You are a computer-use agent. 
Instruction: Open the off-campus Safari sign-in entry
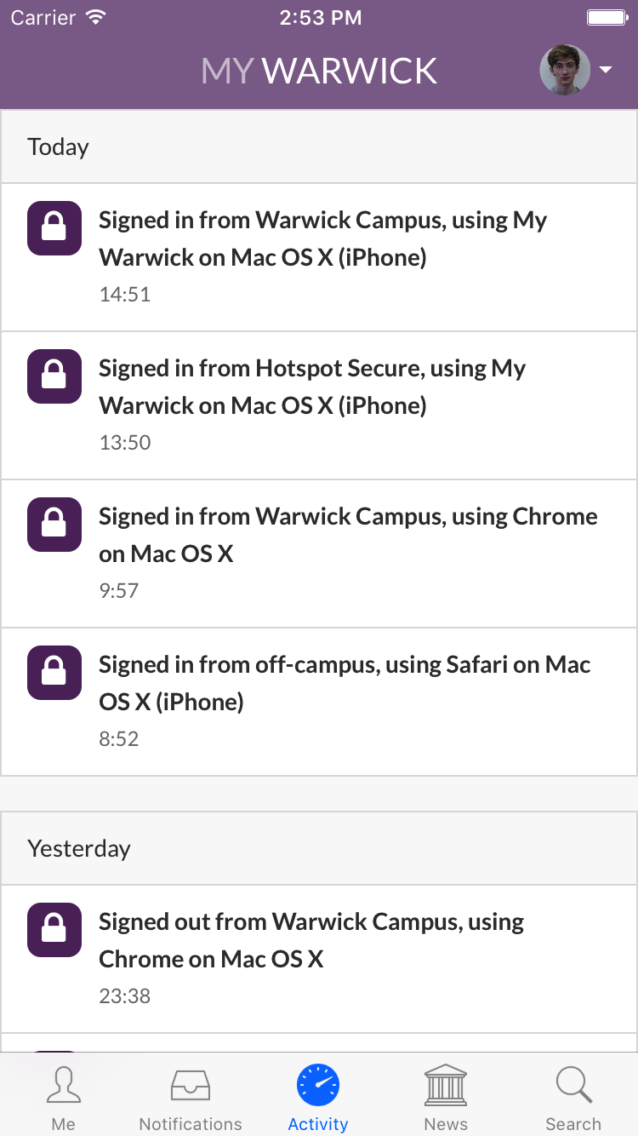[340, 702]
